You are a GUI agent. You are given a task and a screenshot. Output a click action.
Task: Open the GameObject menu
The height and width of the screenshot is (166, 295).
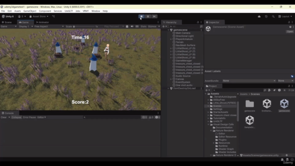pyautogui.click(x=29, y=11)
